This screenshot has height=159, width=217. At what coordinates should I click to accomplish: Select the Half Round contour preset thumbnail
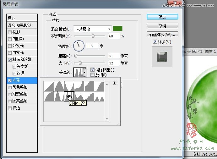tap(49, 96)
